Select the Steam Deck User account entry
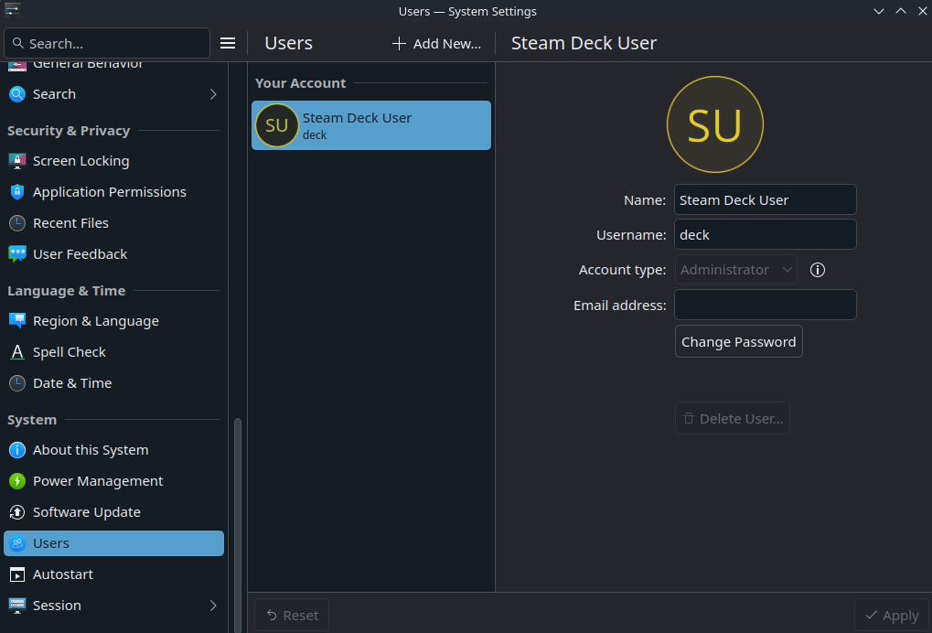 (x=371, y=125)
